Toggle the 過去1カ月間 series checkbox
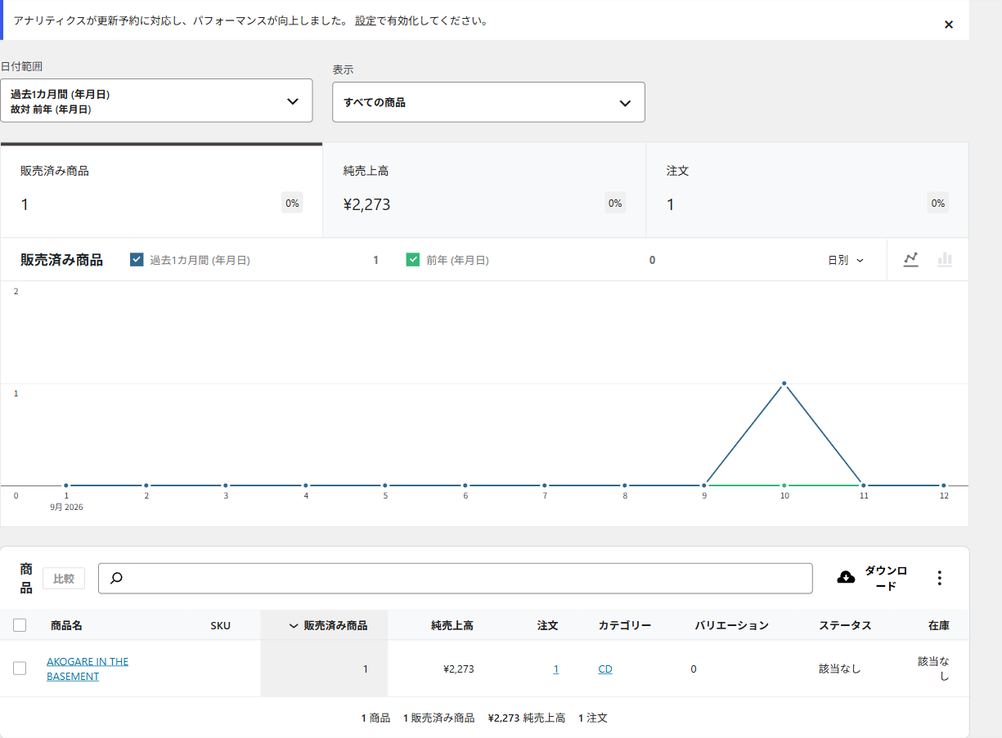1002x738 pixels. tap(137, 260)
